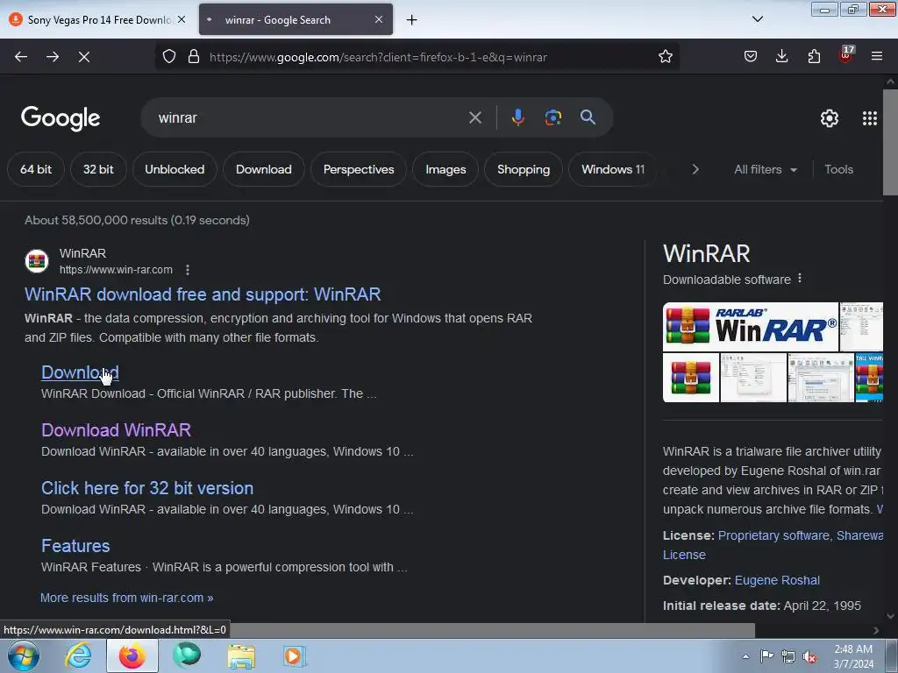
Task: Select the Windows 11 filter chip
Action: pyautogui.click(x=613, y=169)
